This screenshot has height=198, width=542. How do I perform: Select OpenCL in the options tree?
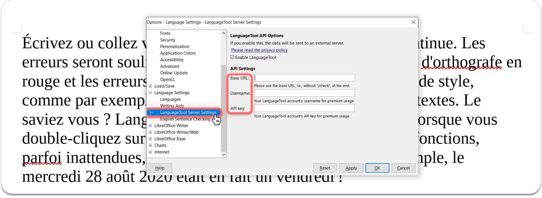[167, 80]
